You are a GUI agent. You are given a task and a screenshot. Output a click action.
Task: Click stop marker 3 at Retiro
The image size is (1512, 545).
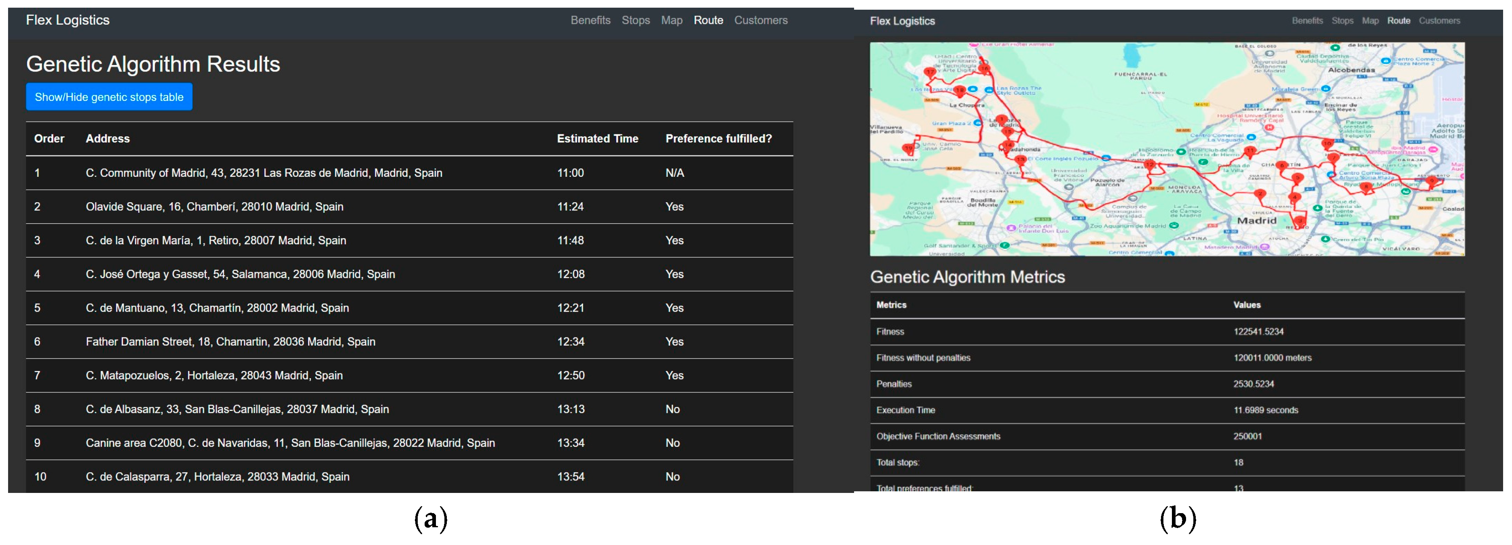click(1300, 222)
